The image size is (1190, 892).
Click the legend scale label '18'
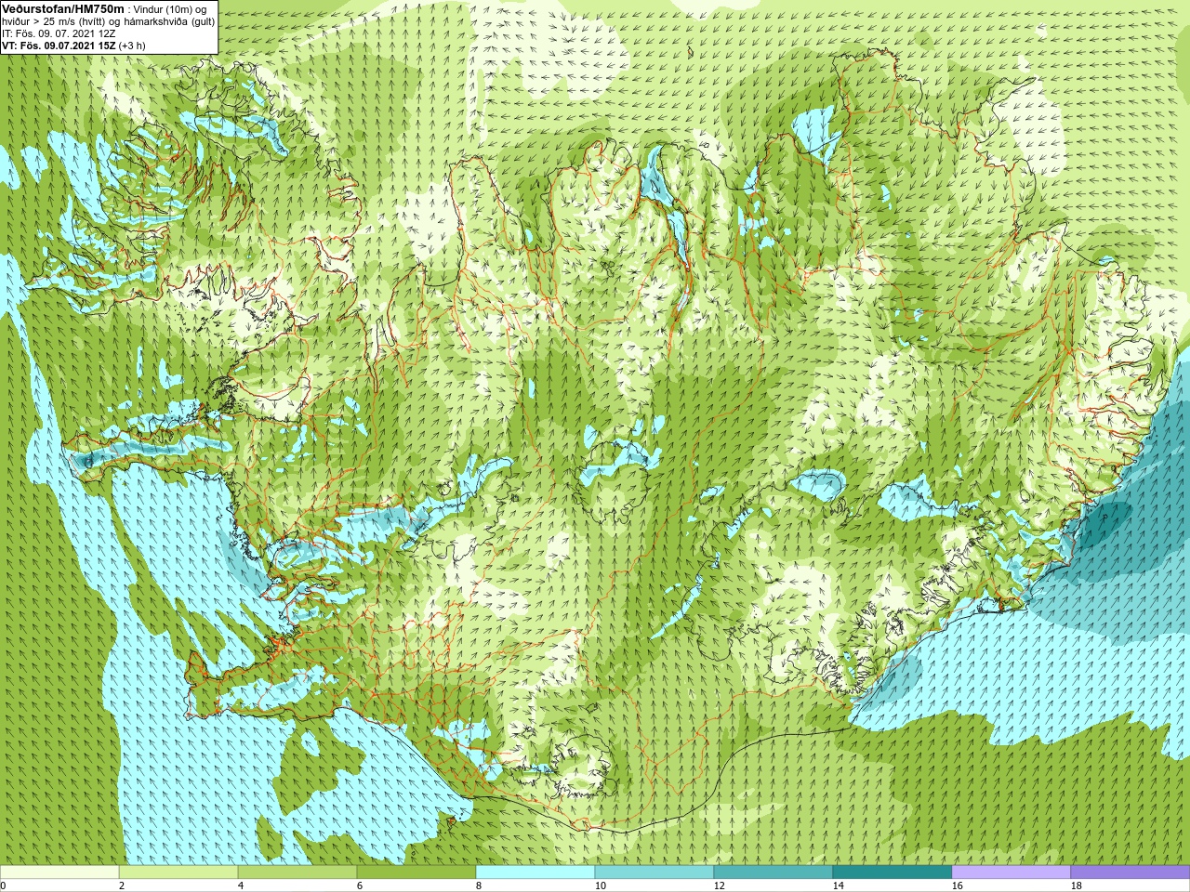1077,885
